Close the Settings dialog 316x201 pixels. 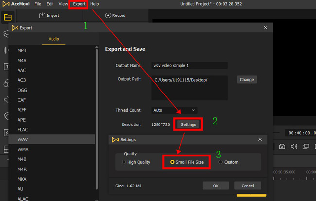click(x=260, y=139)
